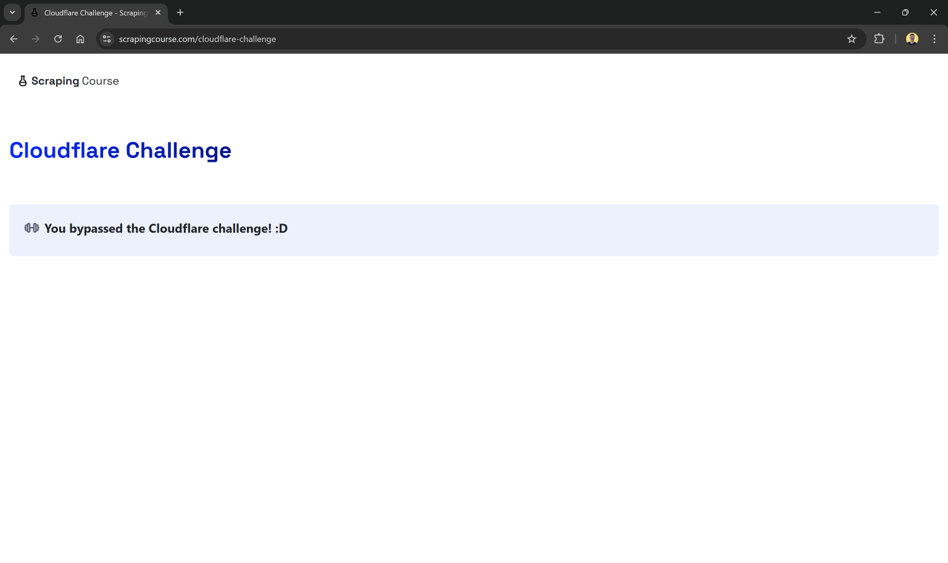Click the Cloudflare Challenge heading

(x=120, y=150)
